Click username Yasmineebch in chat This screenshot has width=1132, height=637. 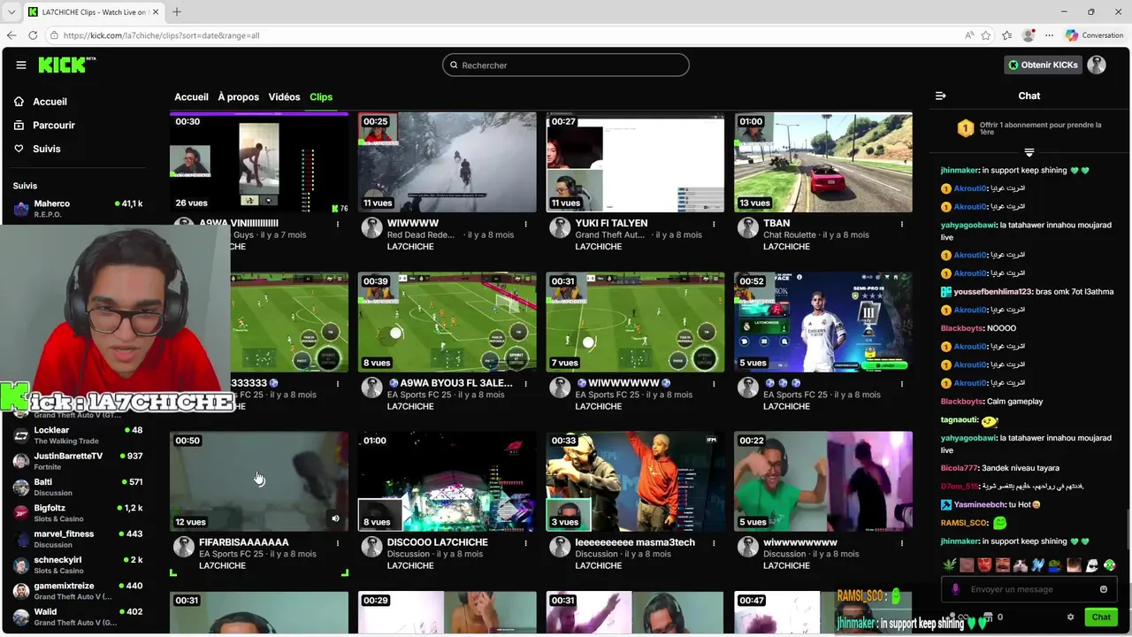tap(979, 504)
